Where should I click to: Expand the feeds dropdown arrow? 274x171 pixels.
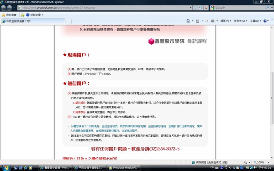pyautogui.click(x=202, y=21)
